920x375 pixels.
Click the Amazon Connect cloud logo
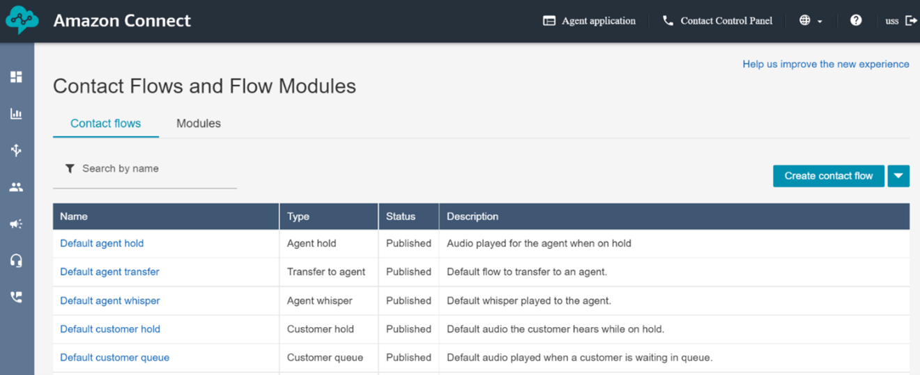[22, 21]
